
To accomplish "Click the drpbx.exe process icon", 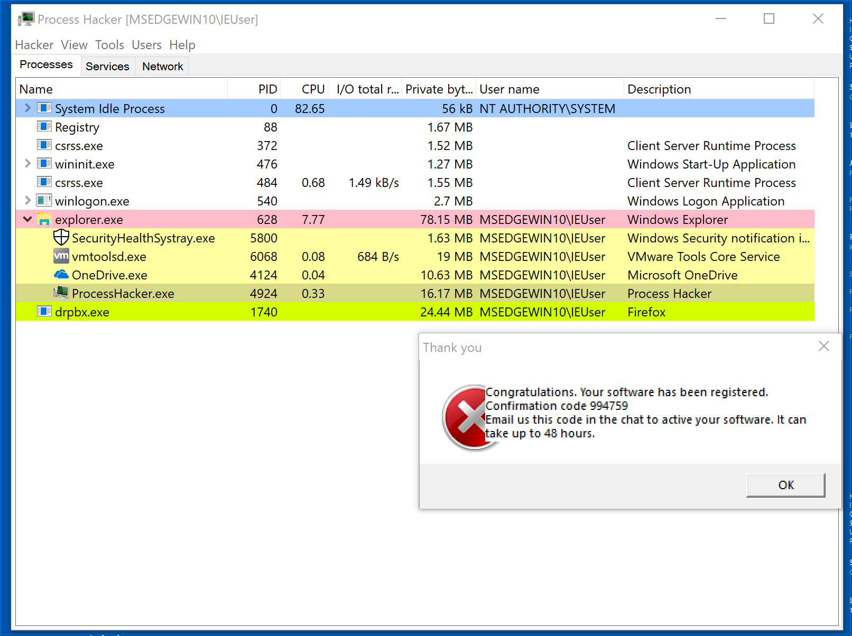I will [x=44, y=311].
